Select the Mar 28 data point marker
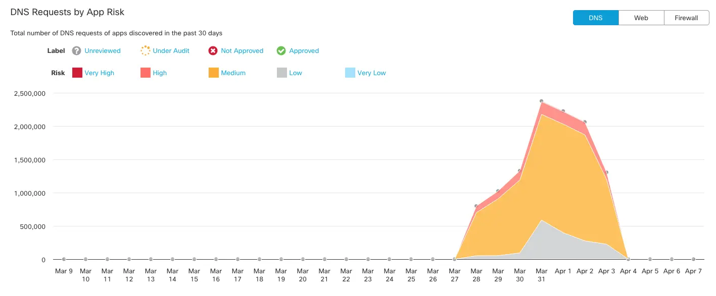716x296 pixels. (x=476, y=205)
